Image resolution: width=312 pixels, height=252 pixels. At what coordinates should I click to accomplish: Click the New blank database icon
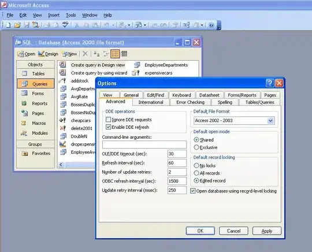(x=8, y=25)
